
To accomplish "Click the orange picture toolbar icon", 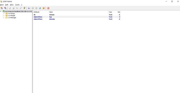I will pyautogui.click(x=44, y=8).
